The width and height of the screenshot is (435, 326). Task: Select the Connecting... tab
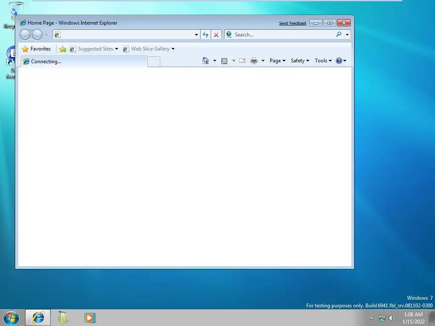[x=84, y=62]
